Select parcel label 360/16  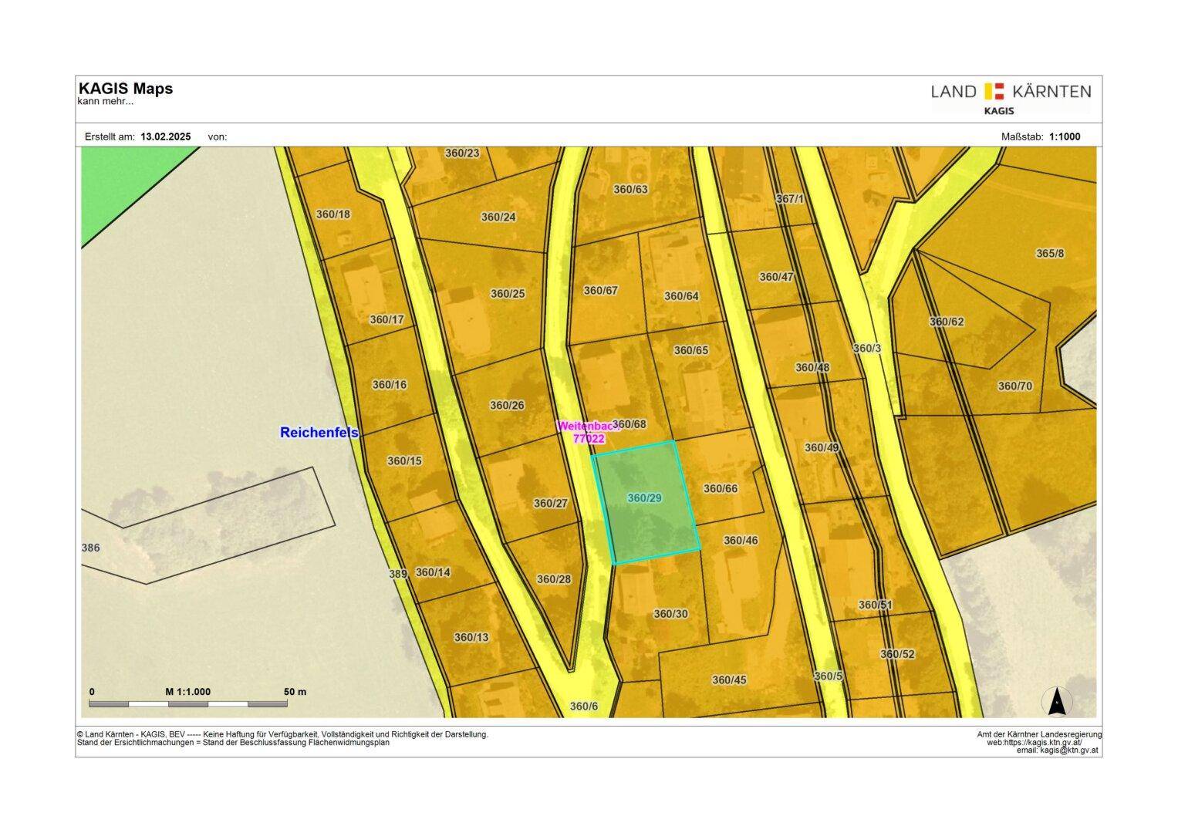pyautogui.click(x=390, y=385)
